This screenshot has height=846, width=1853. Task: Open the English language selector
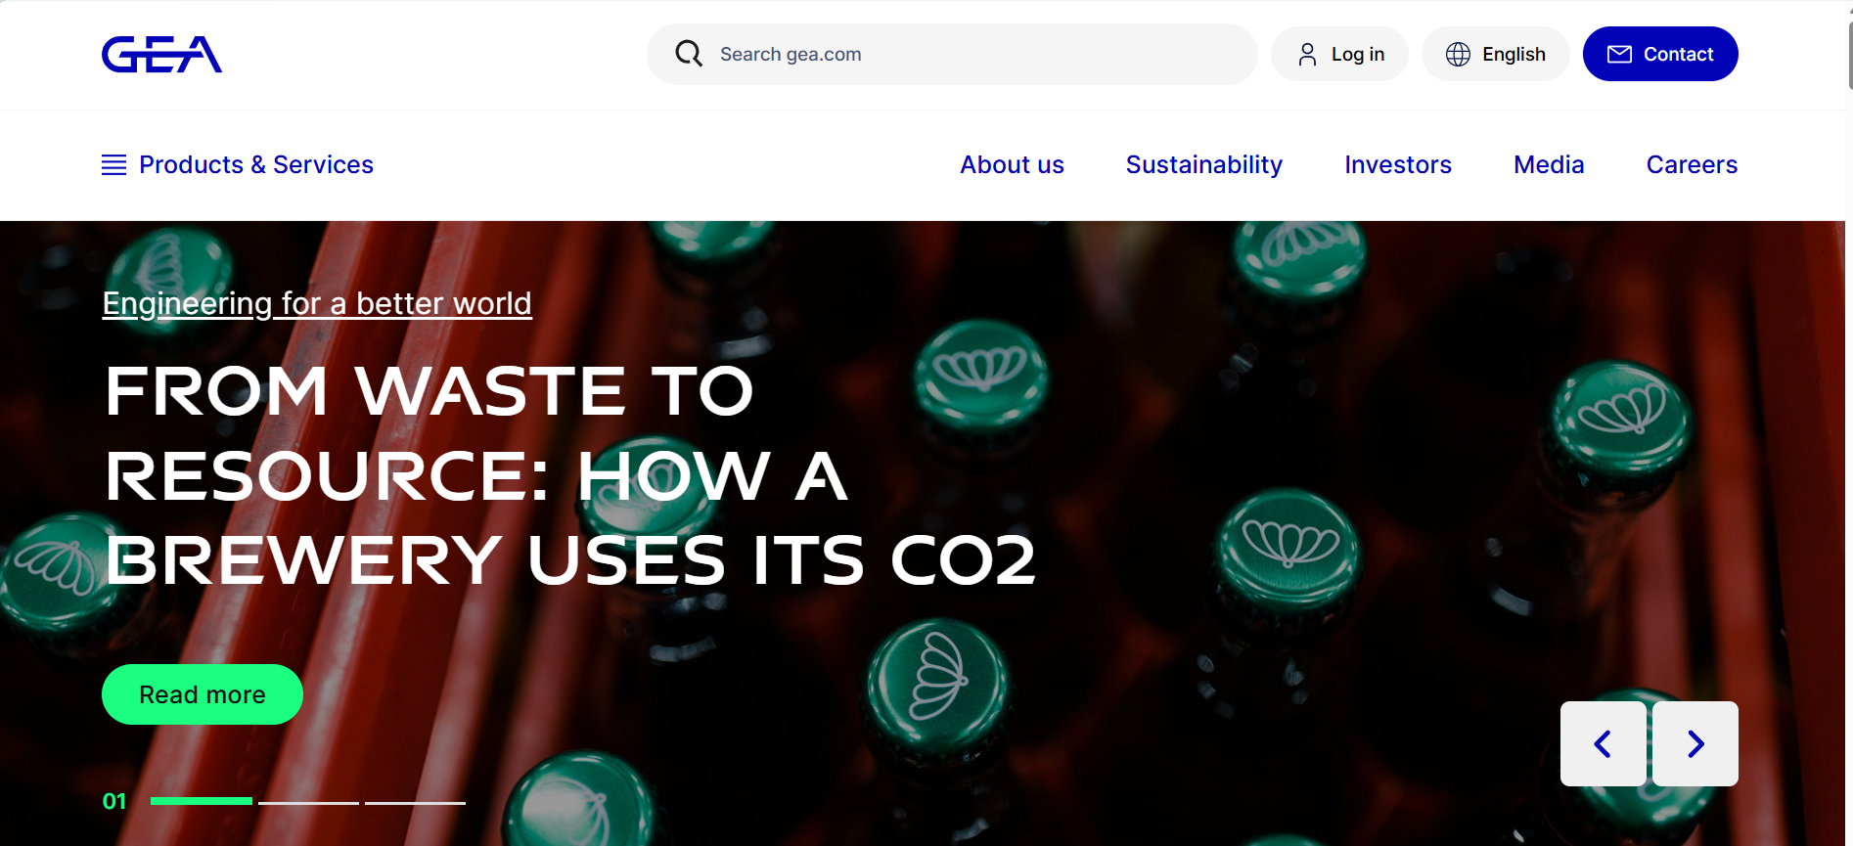1513,55
